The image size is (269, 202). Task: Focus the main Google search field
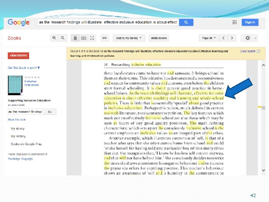(108, 22)
